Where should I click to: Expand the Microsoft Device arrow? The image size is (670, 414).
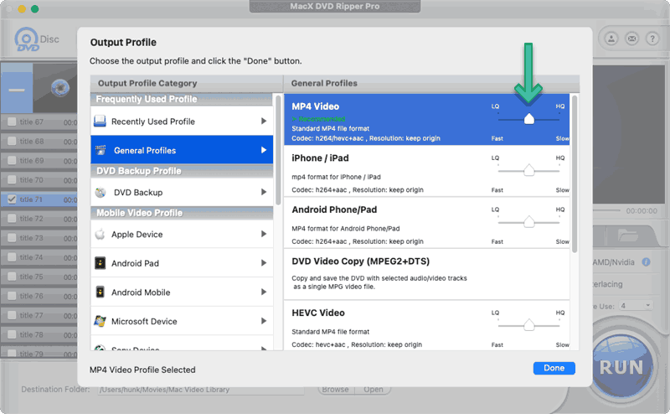[x=264, y=321]
